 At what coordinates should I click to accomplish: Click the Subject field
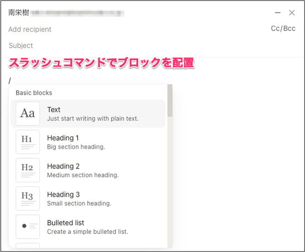coord(21,45)
